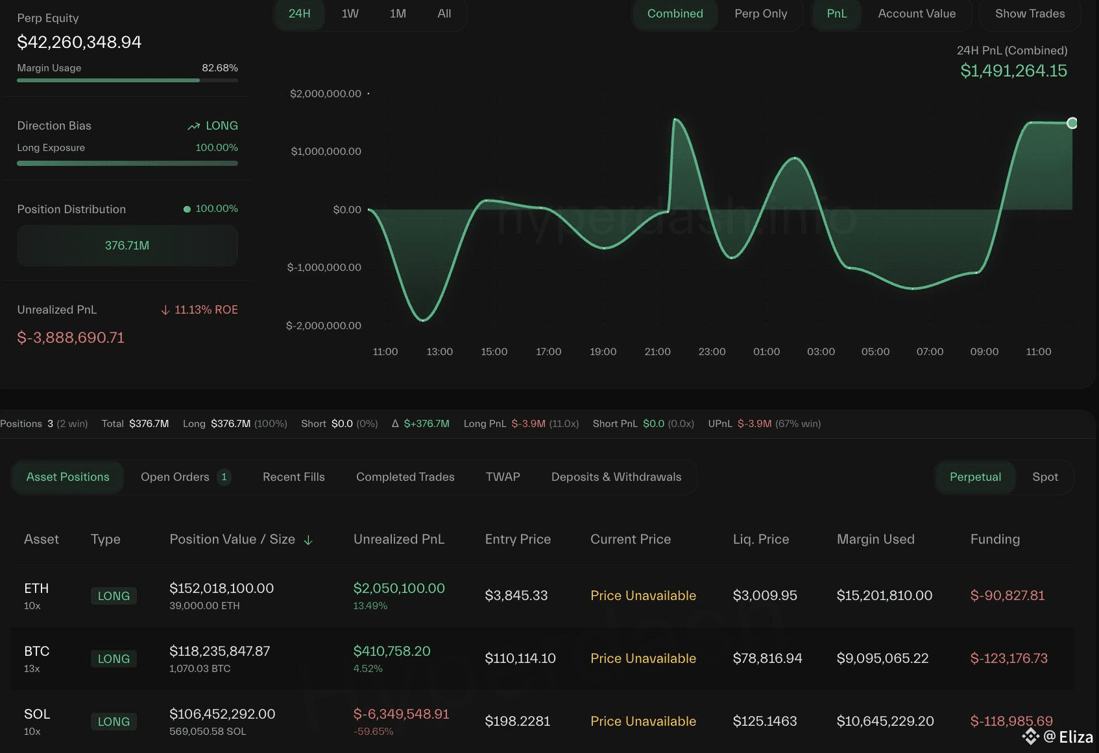Click the Open Orders count badge
The height and width of the screenshot is (753, 1099).
pyautogui.click(x=224, y=477)
